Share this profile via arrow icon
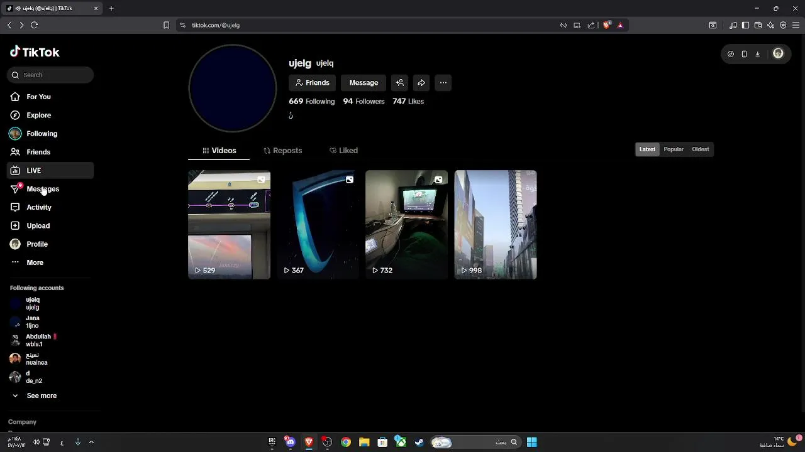Screen dimensions: 805x452 click(421, 83)
